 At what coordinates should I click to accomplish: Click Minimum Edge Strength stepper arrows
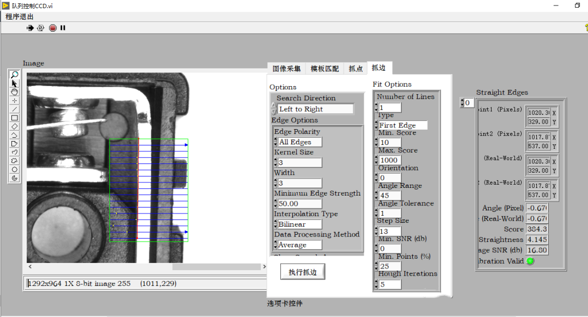[275, 204]
